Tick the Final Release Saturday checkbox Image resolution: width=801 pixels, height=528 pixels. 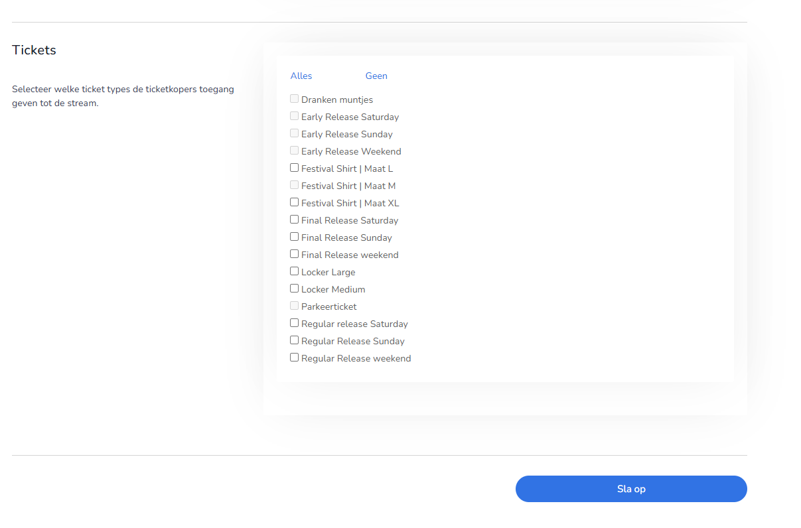coord(295,220)
